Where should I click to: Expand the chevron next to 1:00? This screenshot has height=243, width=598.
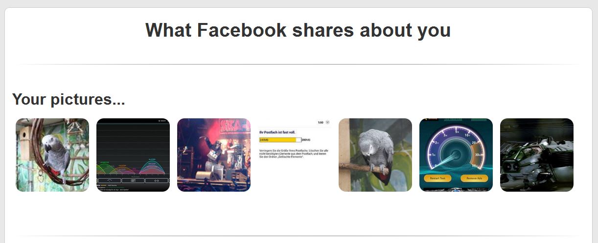(x=327, y=122)
